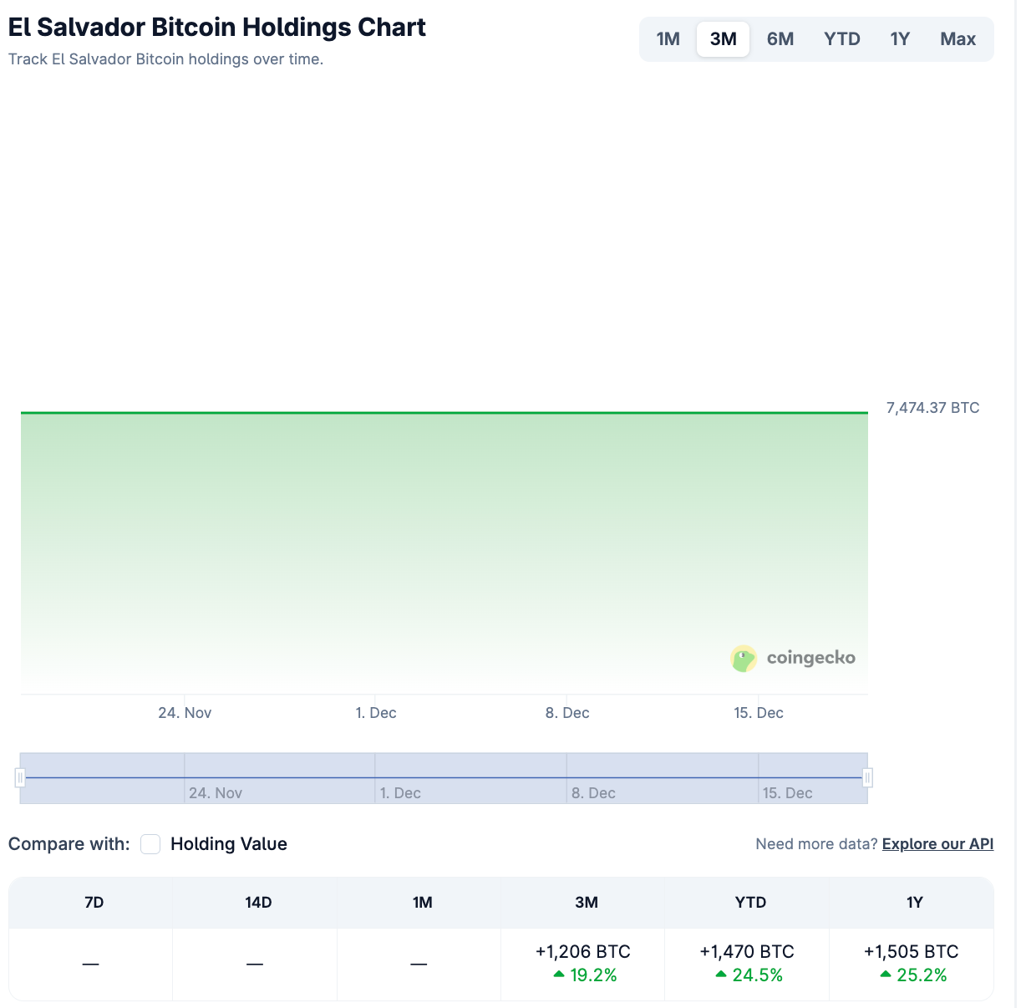The height and width of the screenshot is (1008, 1021).
Task: Select the 1Y time range
Action: coord(899,38)
